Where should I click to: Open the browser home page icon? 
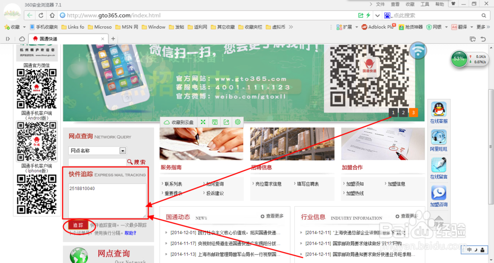click(52, 15)
